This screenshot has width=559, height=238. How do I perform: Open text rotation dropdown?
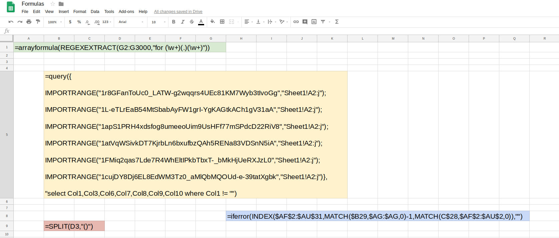tap(284, 22)
